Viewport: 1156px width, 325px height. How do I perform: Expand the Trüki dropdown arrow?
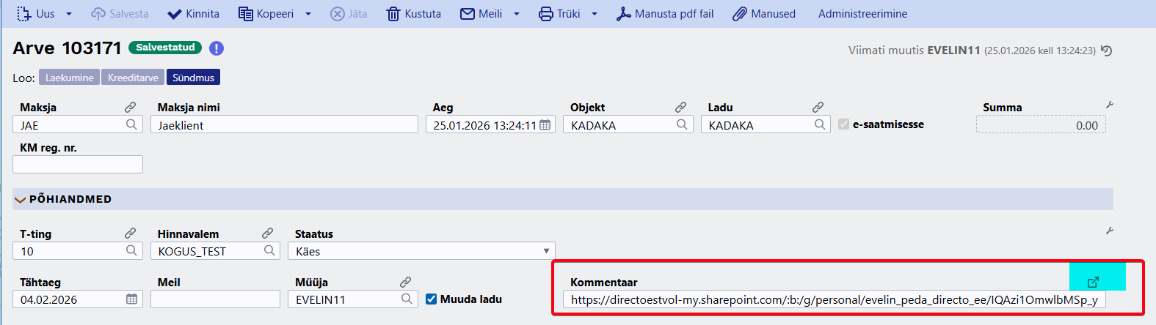pyautogui.click(x=595, y=14)
